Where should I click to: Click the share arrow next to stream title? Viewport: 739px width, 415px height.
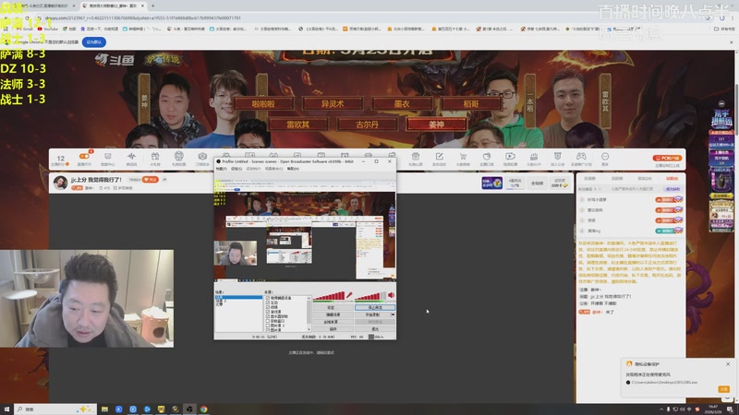[x=164, y=179]
